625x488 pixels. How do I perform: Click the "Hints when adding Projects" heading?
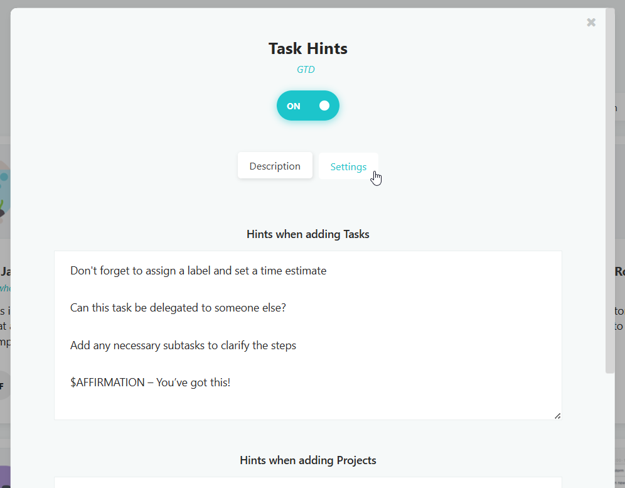point(308,460)
